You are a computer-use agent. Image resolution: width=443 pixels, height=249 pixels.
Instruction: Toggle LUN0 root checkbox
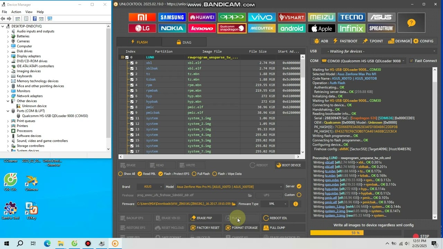pyautogui.click(x=127, y=57)
